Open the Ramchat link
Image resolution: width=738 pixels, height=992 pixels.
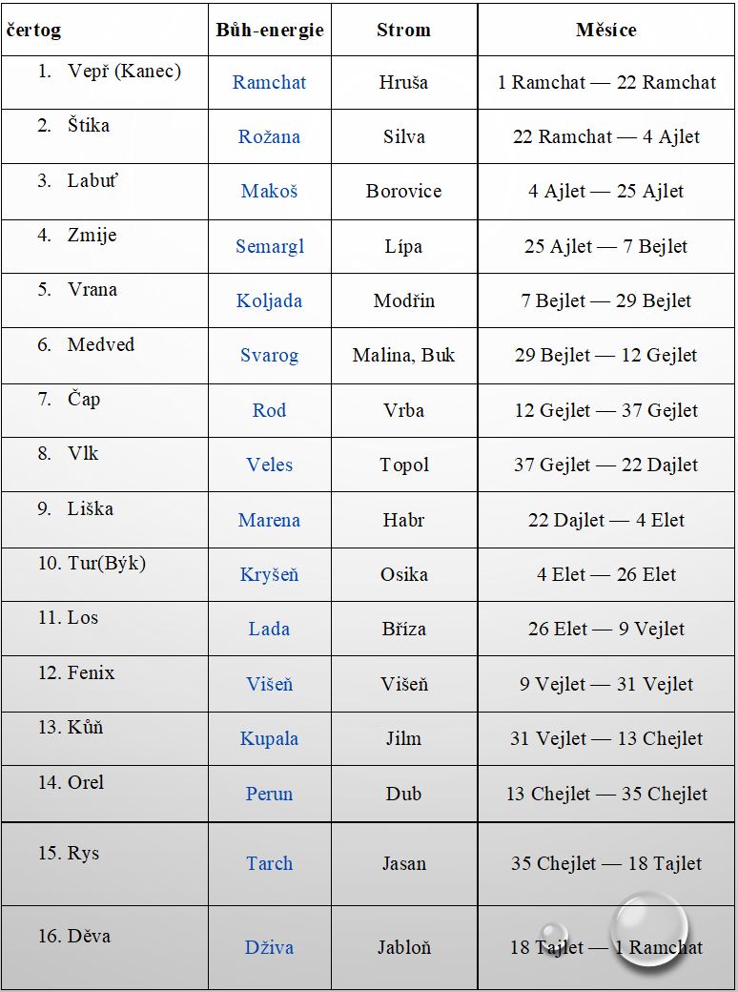[269, 82]
